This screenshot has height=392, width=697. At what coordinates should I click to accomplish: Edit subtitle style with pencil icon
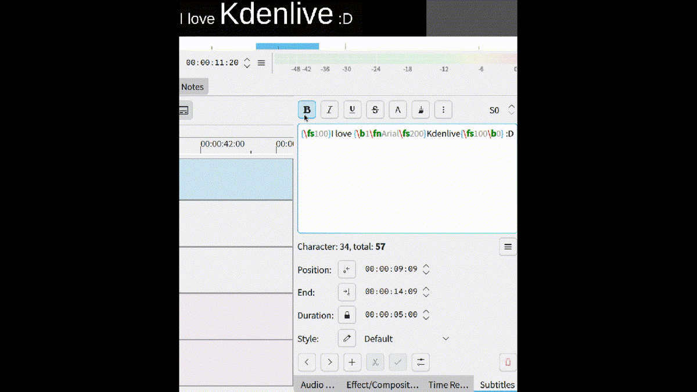click(347, 339)
